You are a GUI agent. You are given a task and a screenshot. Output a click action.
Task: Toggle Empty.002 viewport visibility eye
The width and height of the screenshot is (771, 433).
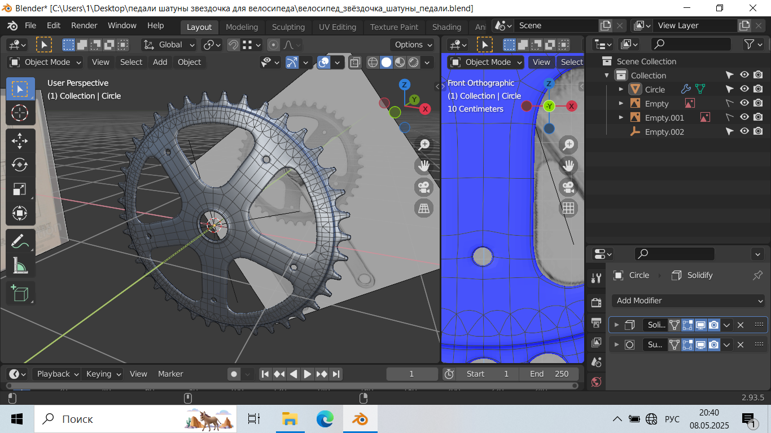(744, 131)
